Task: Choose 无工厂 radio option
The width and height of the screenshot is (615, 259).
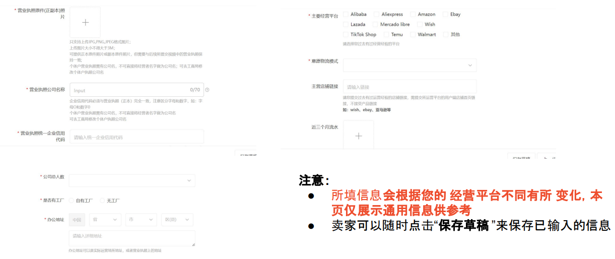Action: click(x=102, y=200)
